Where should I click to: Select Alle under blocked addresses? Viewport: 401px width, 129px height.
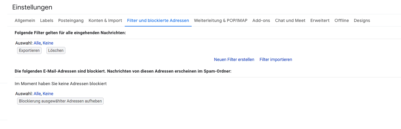[x=37, y=94]
